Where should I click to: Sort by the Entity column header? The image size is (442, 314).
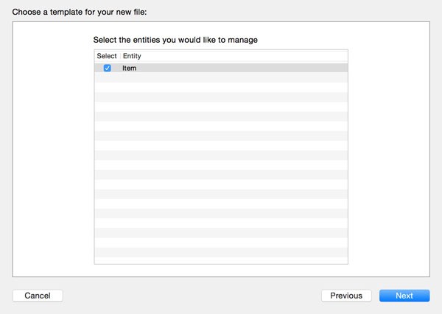pyautogui.click(x=132, y=56)
